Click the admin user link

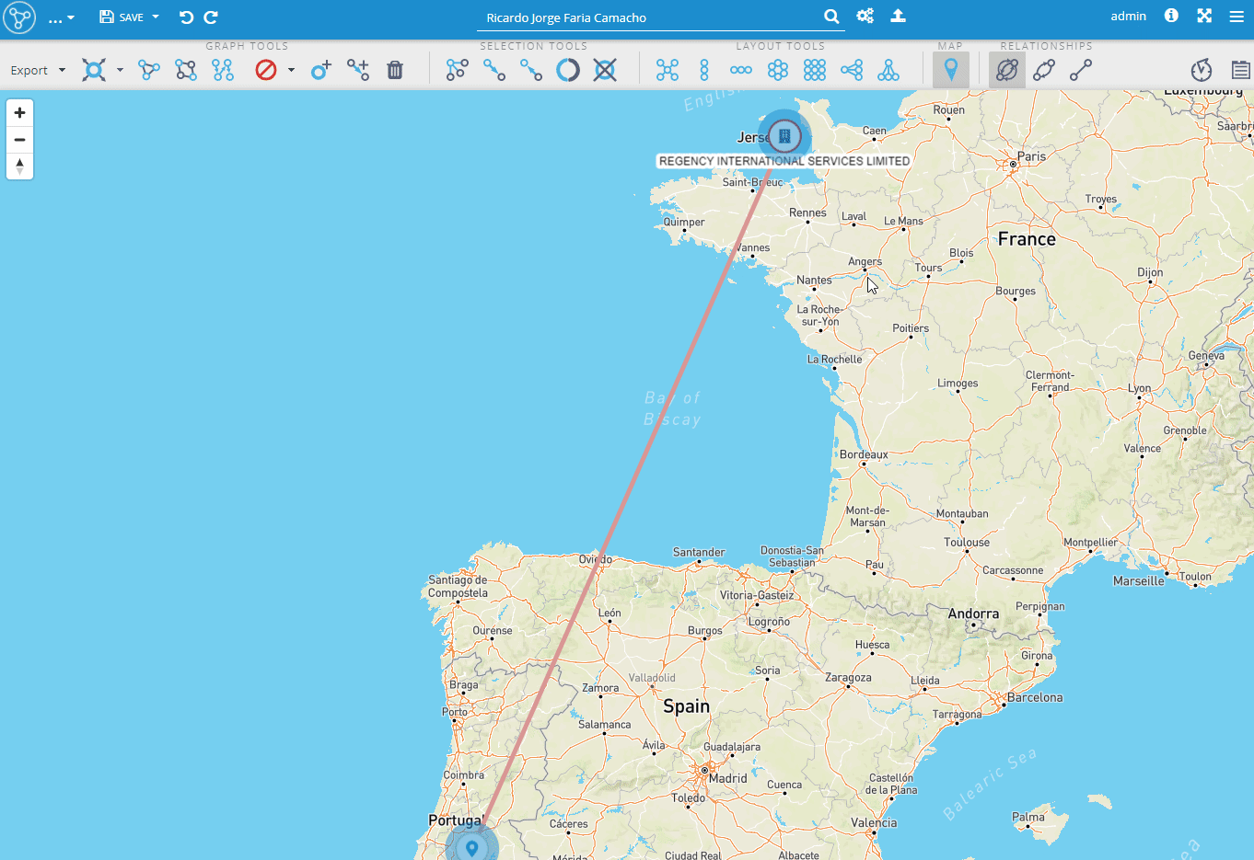[x=1128, y=17]
